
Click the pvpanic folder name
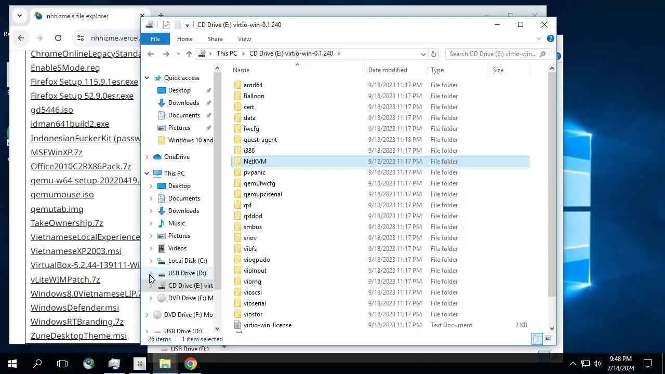[x=255, y=172]
